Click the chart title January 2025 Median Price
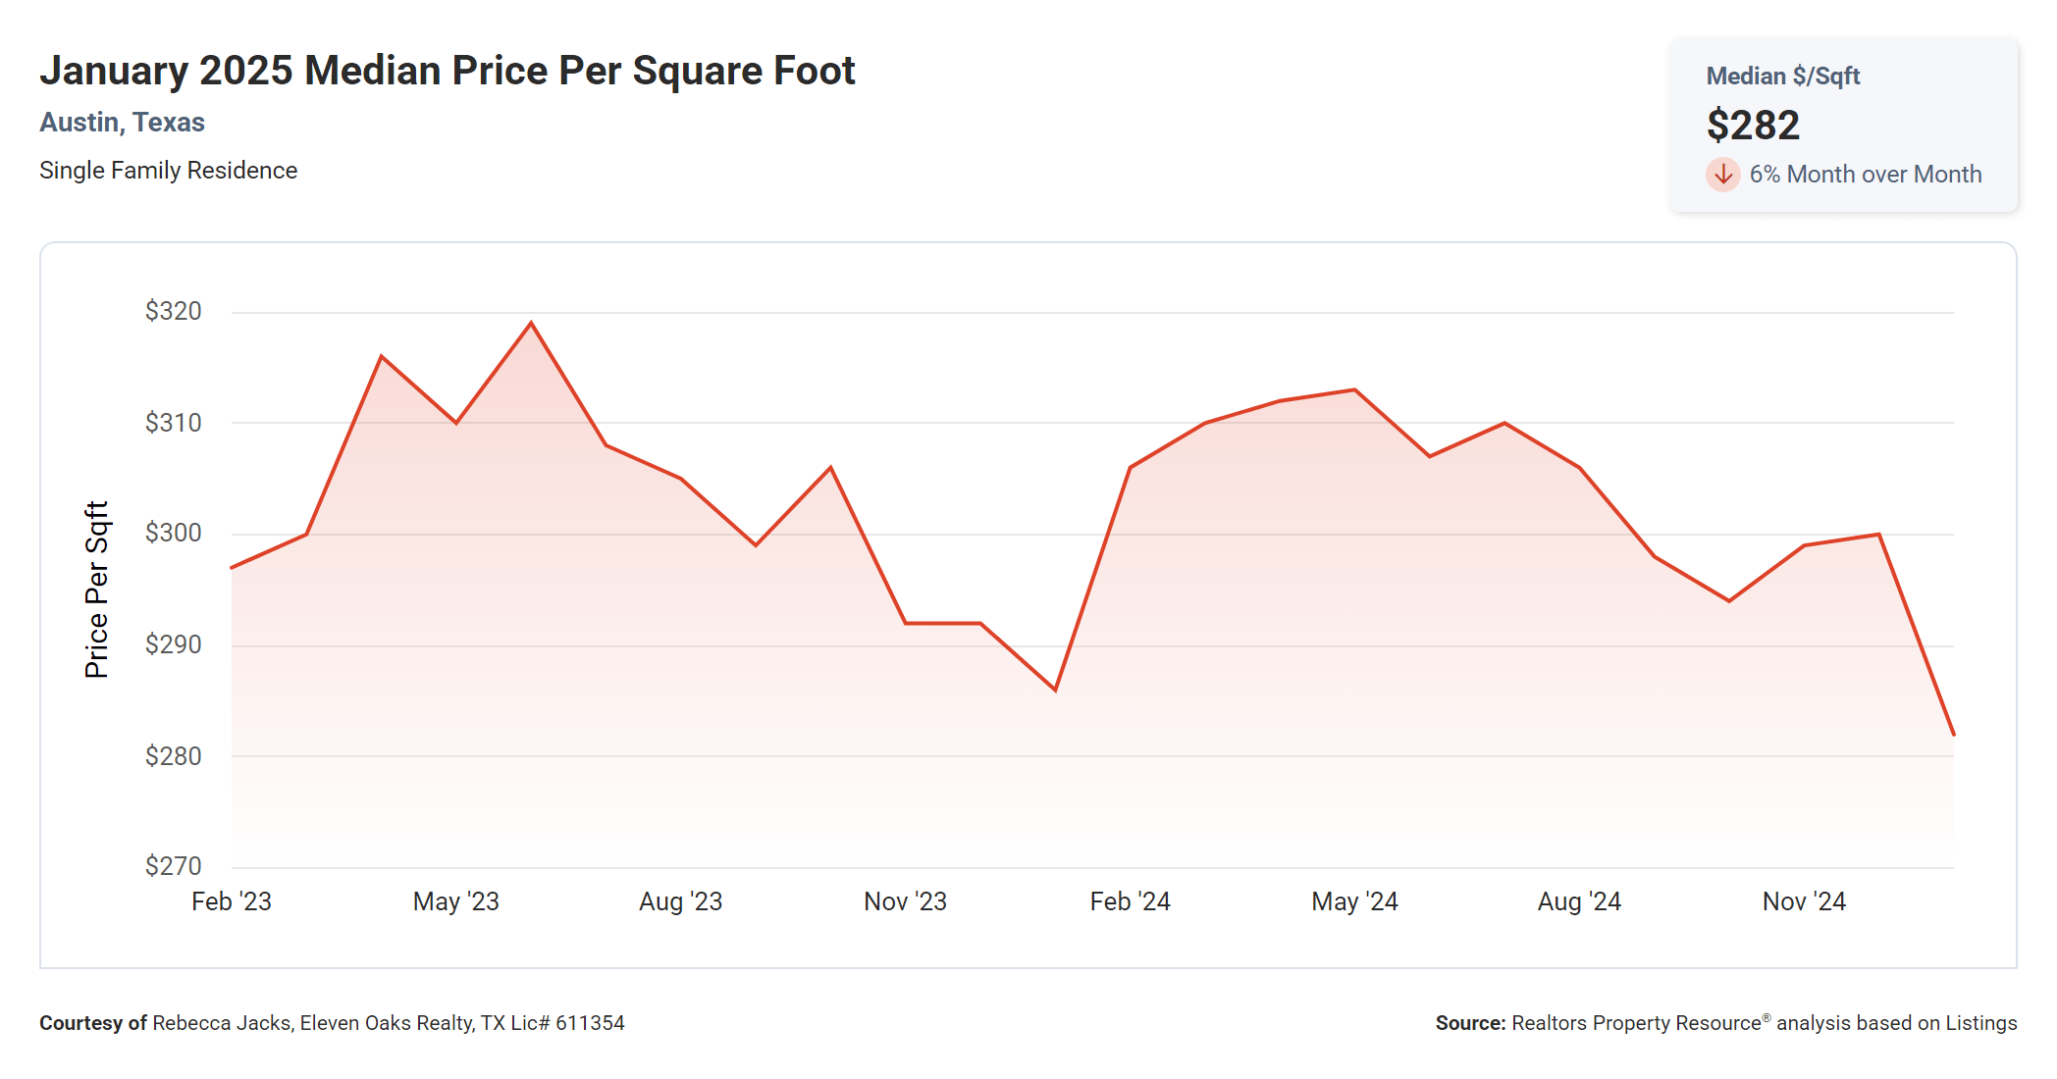Image resolution: width=2057 pixels, height=1079 pixels. click(x=447, y=71)
